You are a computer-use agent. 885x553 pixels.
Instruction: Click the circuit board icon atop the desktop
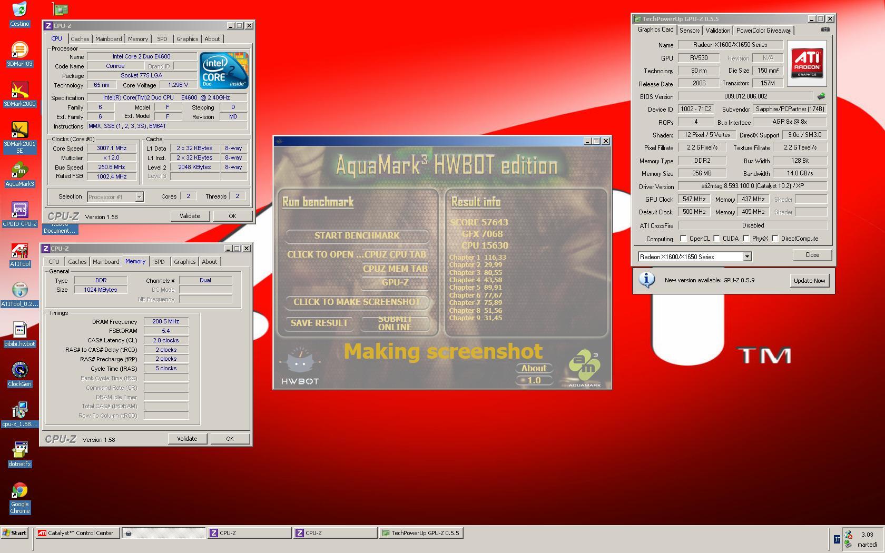61,9
